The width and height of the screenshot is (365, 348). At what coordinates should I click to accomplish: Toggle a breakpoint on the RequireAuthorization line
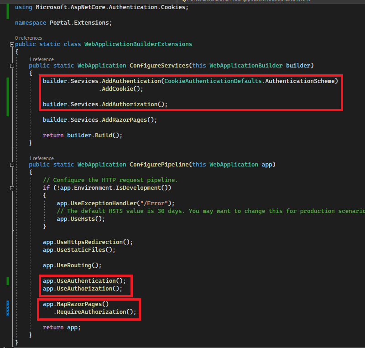[x=4, y=312]
